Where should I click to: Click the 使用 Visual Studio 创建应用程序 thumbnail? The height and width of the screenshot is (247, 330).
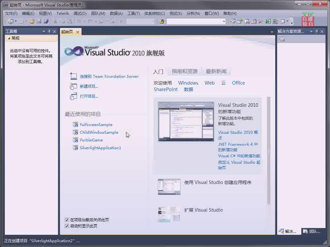click(169, 187)
